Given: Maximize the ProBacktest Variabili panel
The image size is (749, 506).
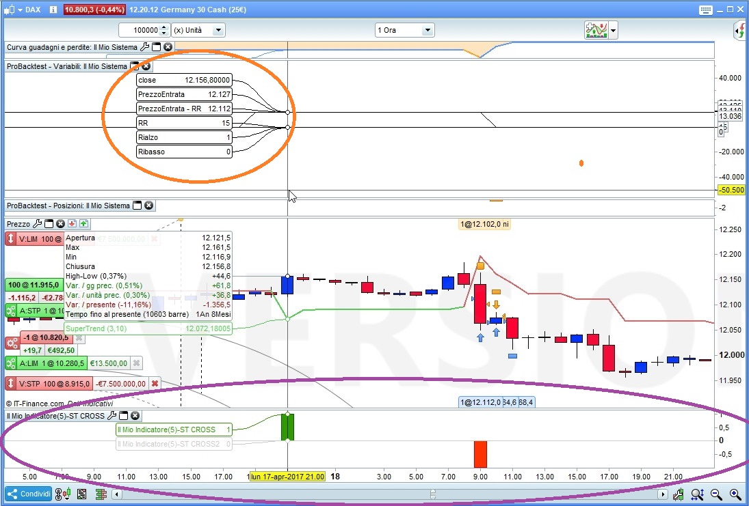Looking at the screenshot, I should click(135, 66).
